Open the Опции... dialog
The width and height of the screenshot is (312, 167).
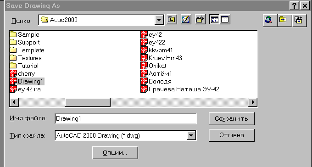(x=115, y=153)
